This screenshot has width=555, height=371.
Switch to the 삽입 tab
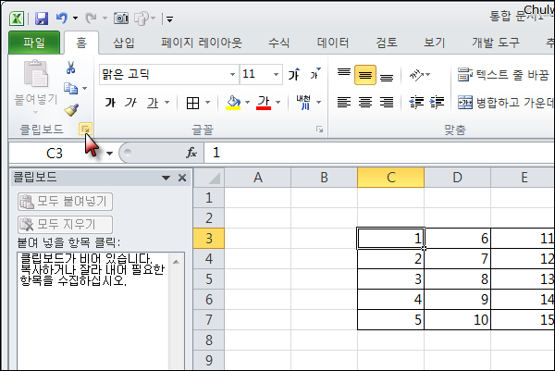coord(124,43)
